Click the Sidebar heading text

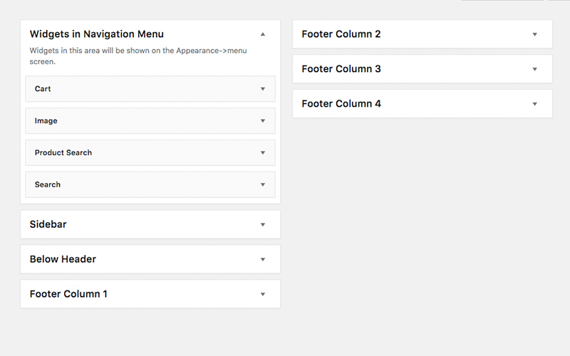coord(48,224)
